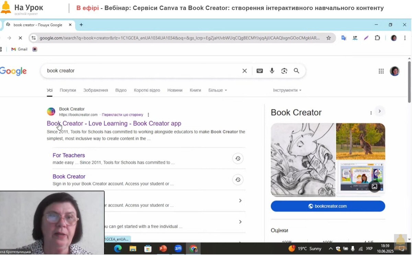Search by image with Google Lens

tap(284, 71)
